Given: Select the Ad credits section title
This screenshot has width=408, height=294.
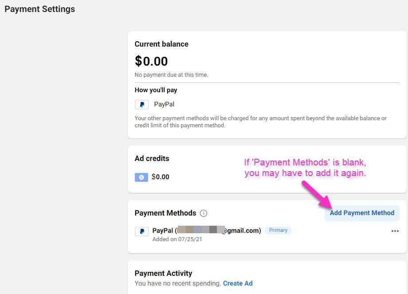Looking at the screenshot, I should 152,158.
